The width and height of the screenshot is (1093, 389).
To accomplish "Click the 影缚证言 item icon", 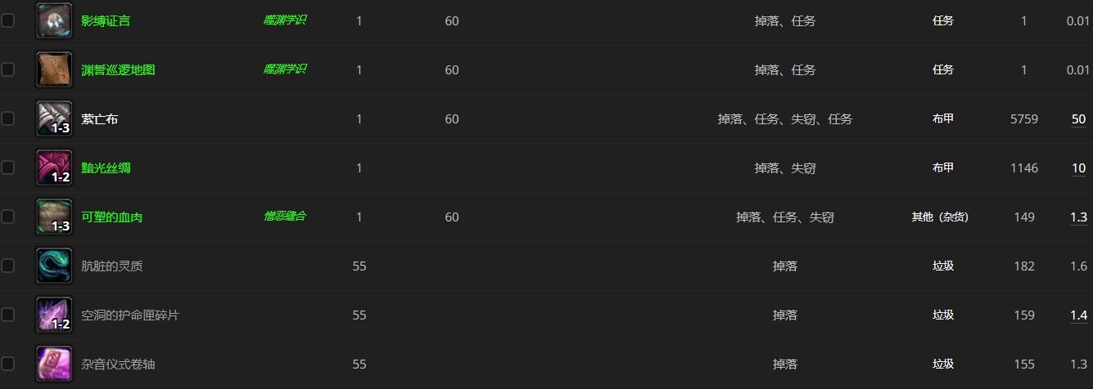I will (x=54, y=21).
